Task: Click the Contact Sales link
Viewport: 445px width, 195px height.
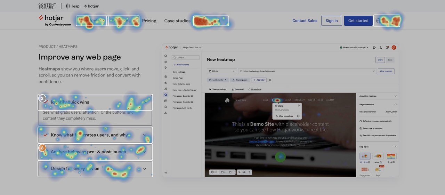Action: (x=305, y=21)
